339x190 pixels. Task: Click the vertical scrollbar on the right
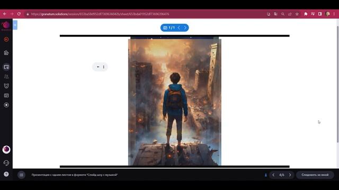(x=337, y=84)
